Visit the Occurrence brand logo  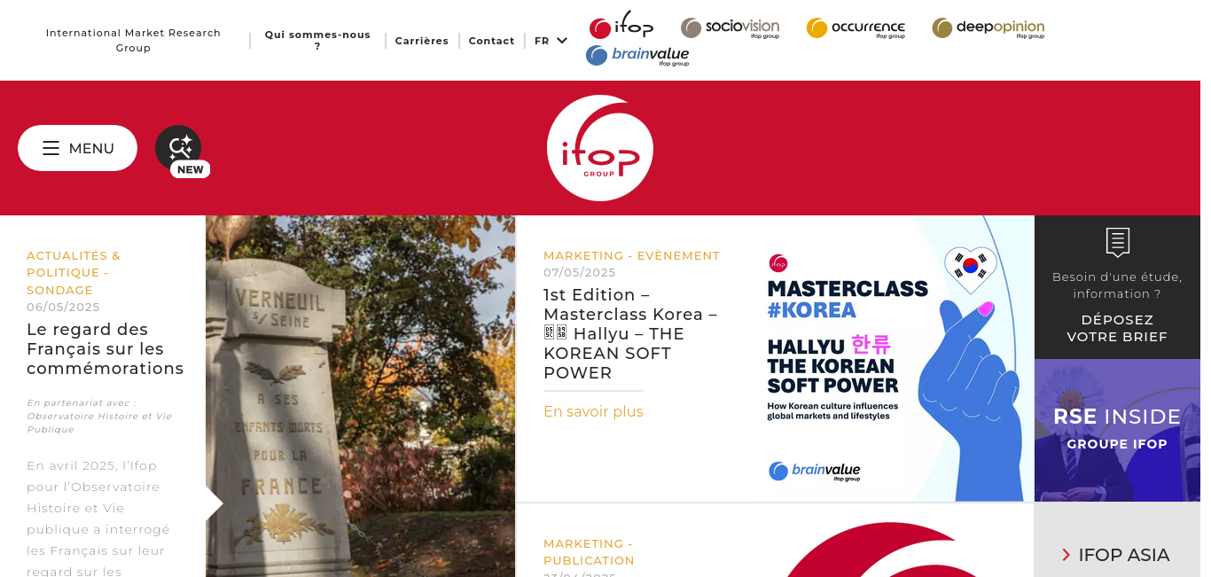point(856,28)
